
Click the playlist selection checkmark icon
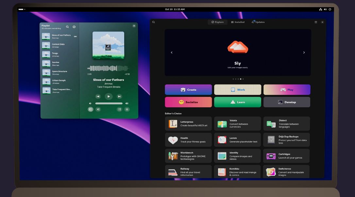coord(74,27)
